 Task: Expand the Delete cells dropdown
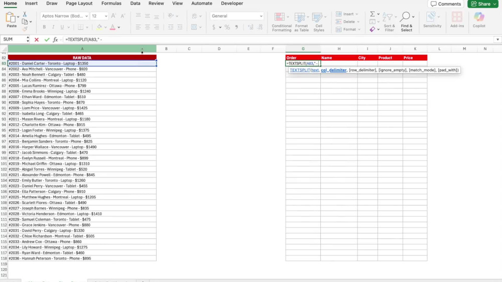pyautogui.click(x=358, y=22)
